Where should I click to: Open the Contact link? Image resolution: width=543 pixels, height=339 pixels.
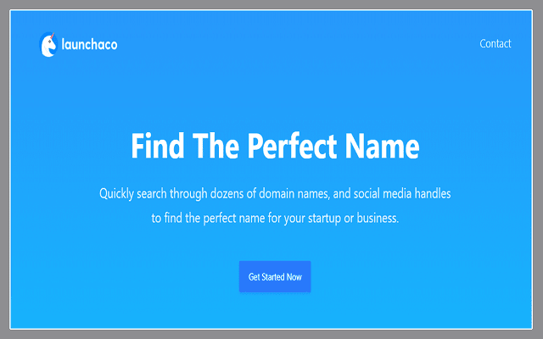(495, 44)
